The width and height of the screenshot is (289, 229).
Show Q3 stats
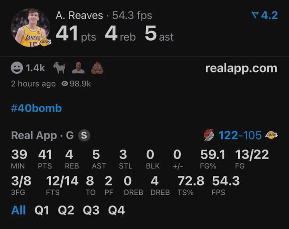(91, 210)
